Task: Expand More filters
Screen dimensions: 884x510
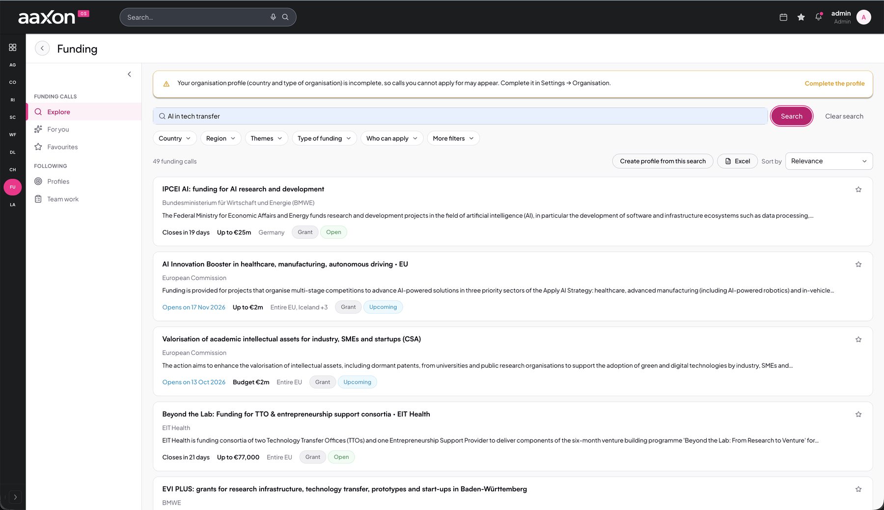Action: pos(453,138)
